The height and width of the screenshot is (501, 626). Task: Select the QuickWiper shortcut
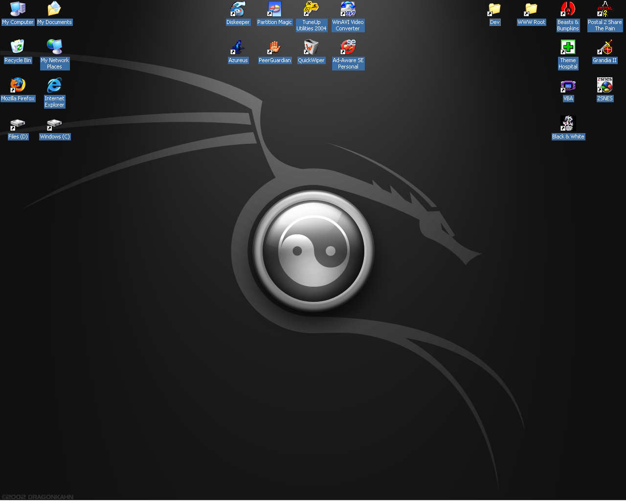(311, 47)
